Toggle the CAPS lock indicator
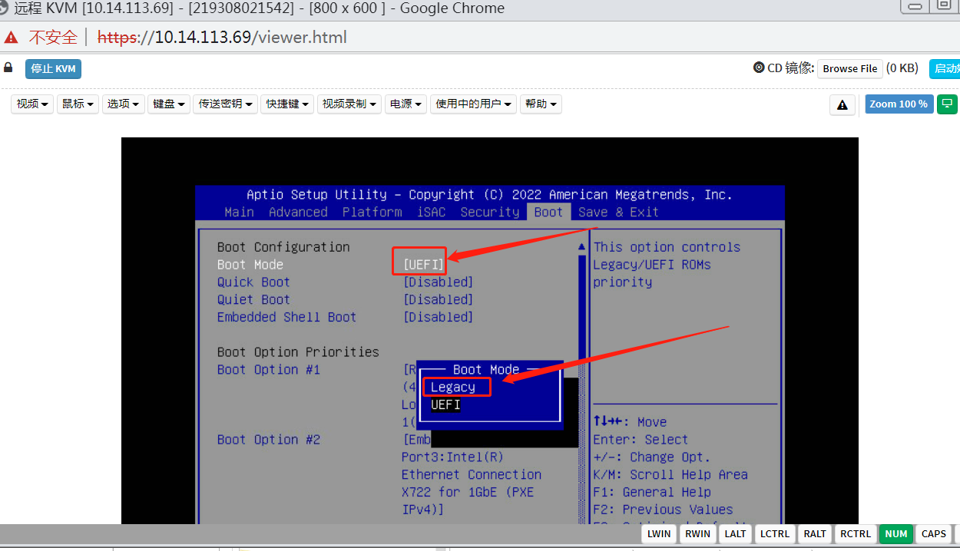The image size is (960, 551). click(933, 533)
